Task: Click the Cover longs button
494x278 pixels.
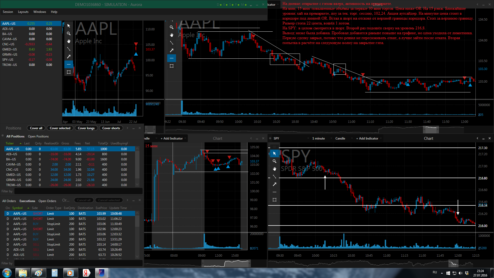Action: pos(86,128)
